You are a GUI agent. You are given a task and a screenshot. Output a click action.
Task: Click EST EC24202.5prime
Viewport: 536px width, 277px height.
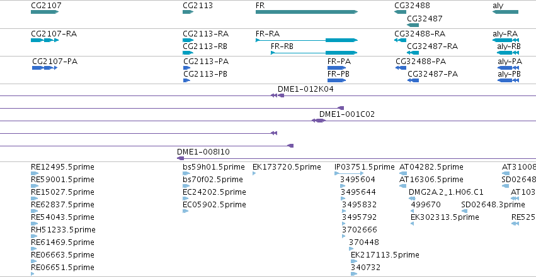tap(186, 198)
